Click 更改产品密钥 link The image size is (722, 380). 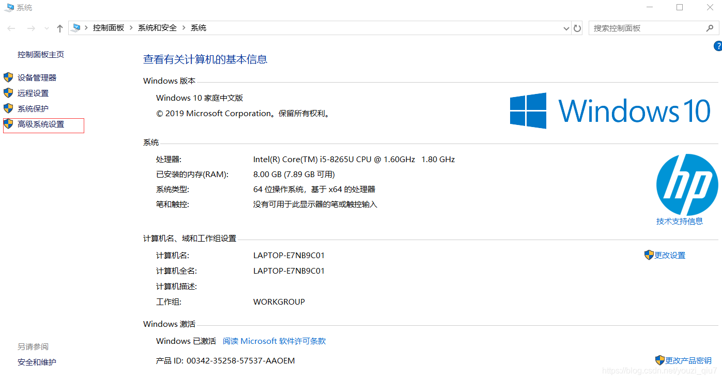pyautogui.click(x=688, y=360)
